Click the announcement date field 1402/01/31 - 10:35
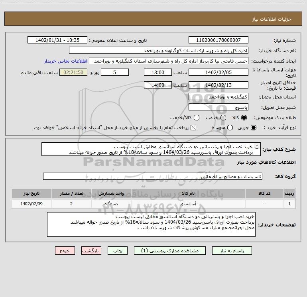The width and height of the screenshot is (307, 297). click(57, 40)
